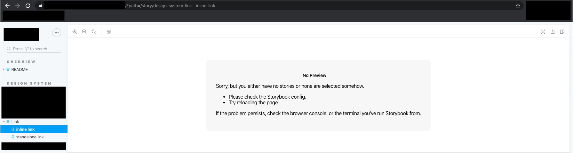This screenshot has height=153, width=573.
Task: Zoom out the preview canvas
Action: (84, 32)
